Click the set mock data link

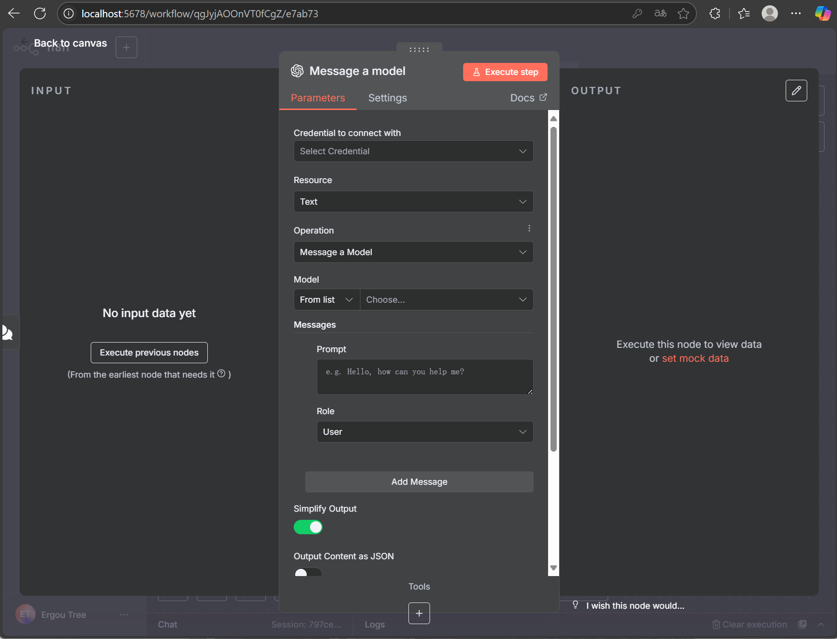[x=695, y=358]
